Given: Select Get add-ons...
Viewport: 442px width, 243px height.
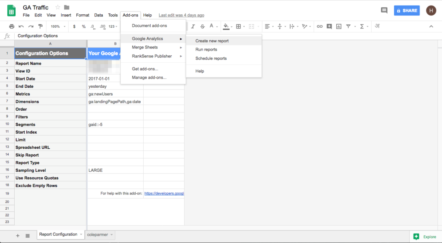Looking at the screenshot, I should pos(153,69).
